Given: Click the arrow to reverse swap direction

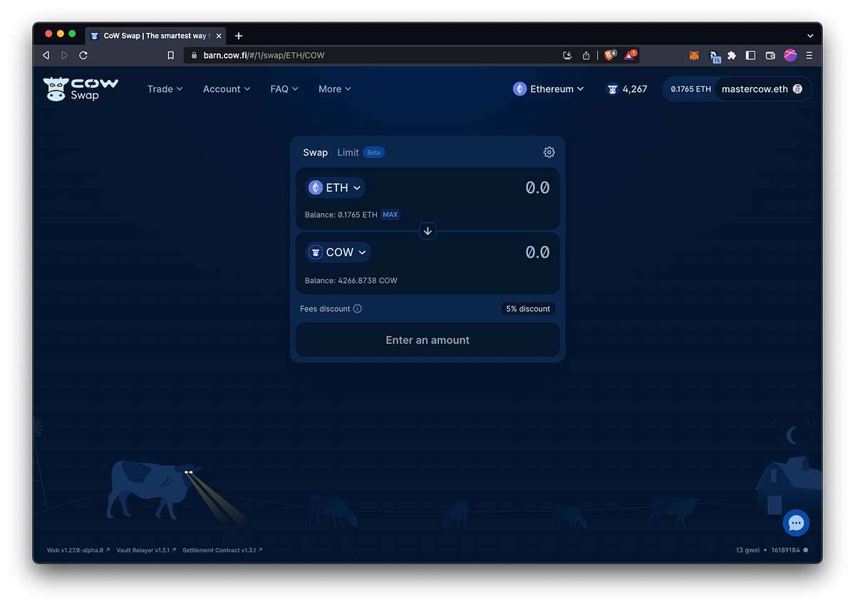Looking at the screenshot, I should pyautogui.click(x=427, y=230).
